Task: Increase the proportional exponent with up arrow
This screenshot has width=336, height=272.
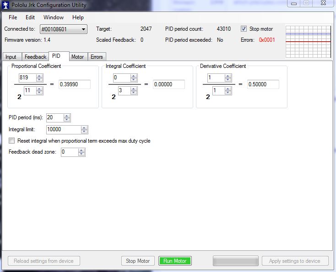Action: click(39, 89)
